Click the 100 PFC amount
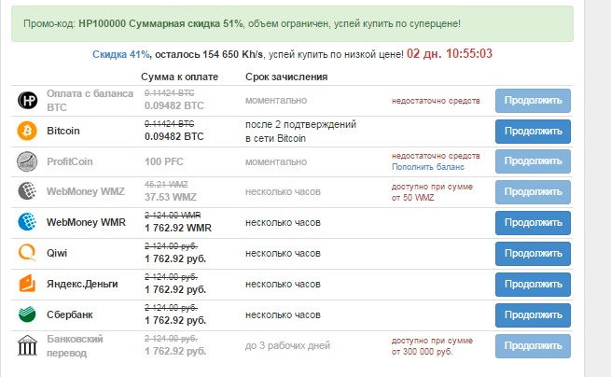Viewport: 611px width, 377px height. pyautogui.click(x=163, y=161)
